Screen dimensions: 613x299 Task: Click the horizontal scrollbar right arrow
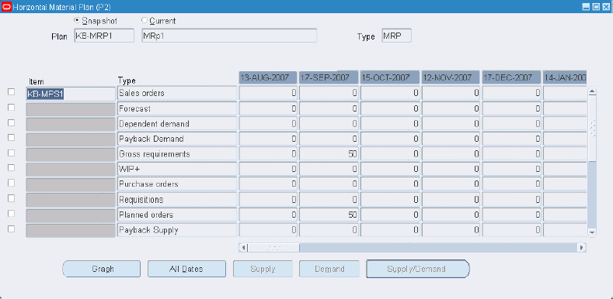[x=582, y=248]
